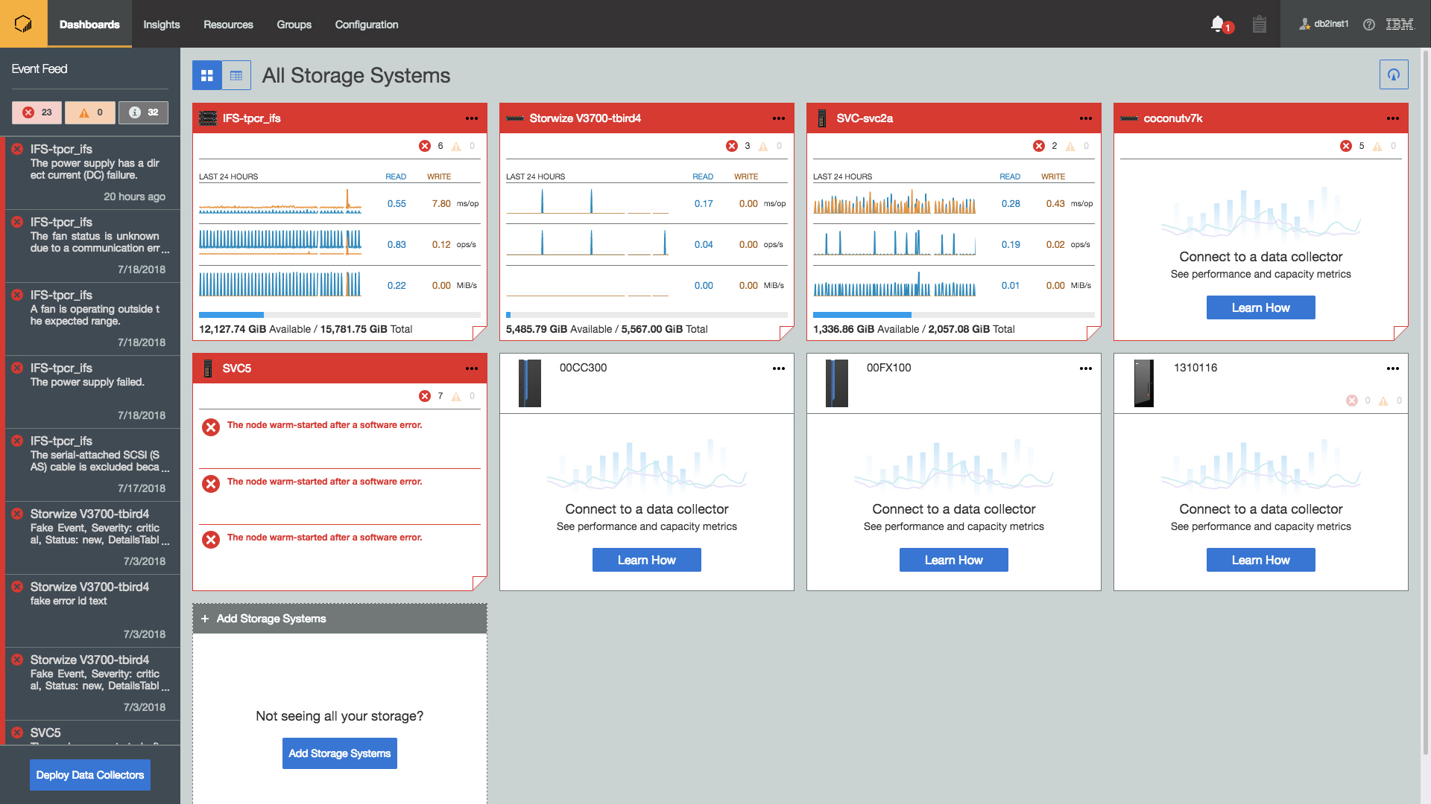The width and height of the screenshot is (1431, 804).
Task: Open actions menu for Storwize V3700-tbird4 card
Action: 779,118
